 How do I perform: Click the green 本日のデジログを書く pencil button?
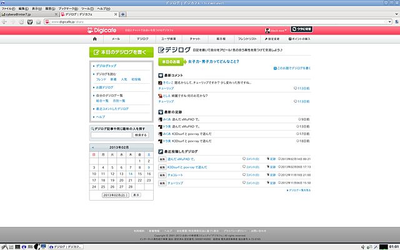point(121,52)
